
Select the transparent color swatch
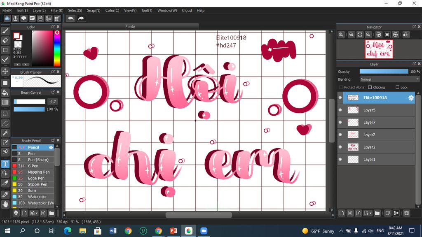coord(18,44)
